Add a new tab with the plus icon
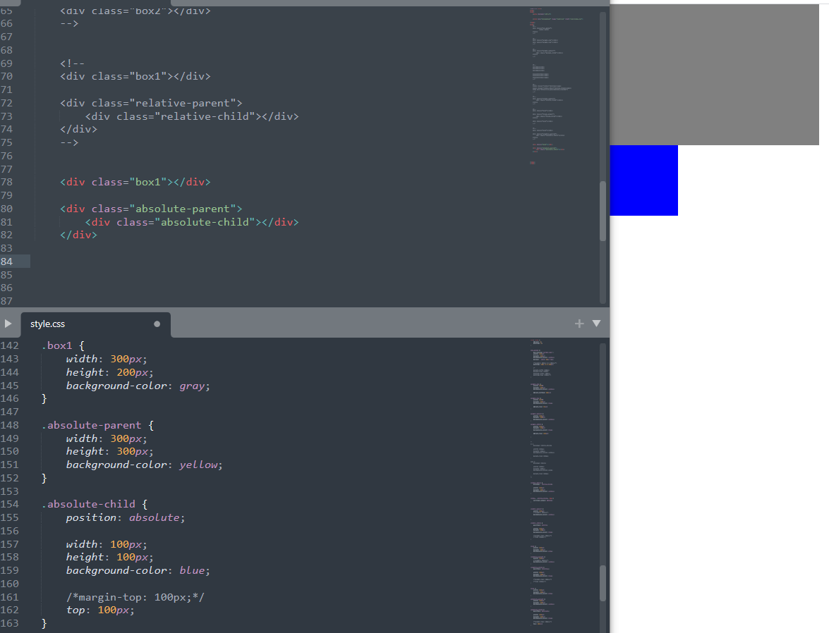Viewport: 829px width, 633px height. (579, 324)
